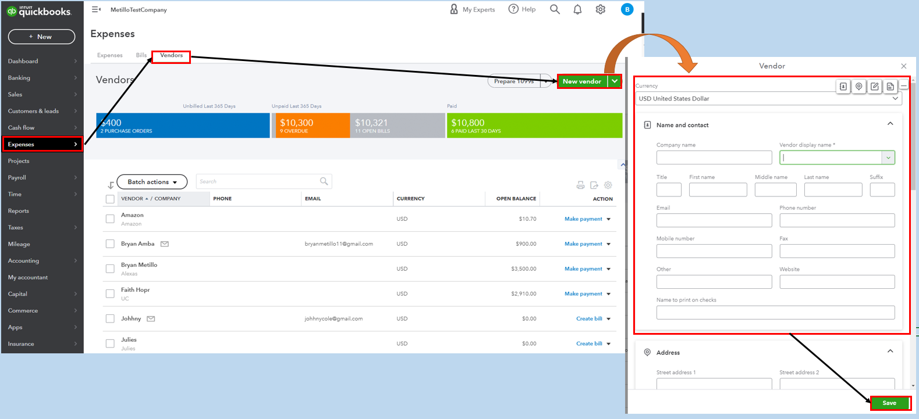
Task: Switch to the Expenses tab
Action: point(110,55)
